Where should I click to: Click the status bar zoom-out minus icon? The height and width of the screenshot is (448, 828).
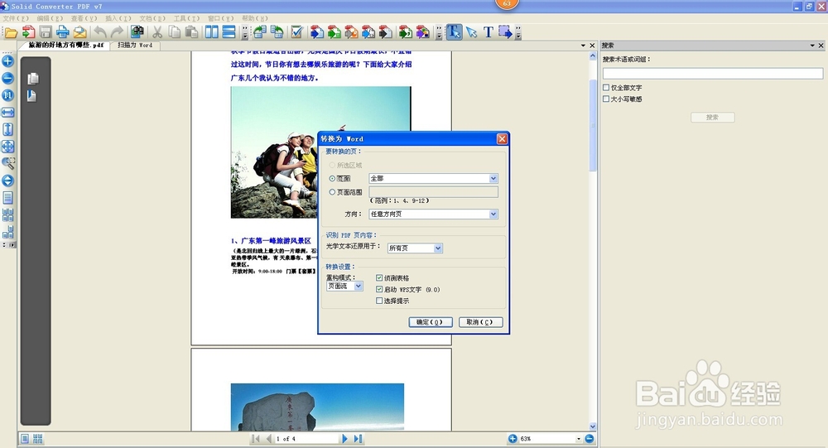[590, 439]
